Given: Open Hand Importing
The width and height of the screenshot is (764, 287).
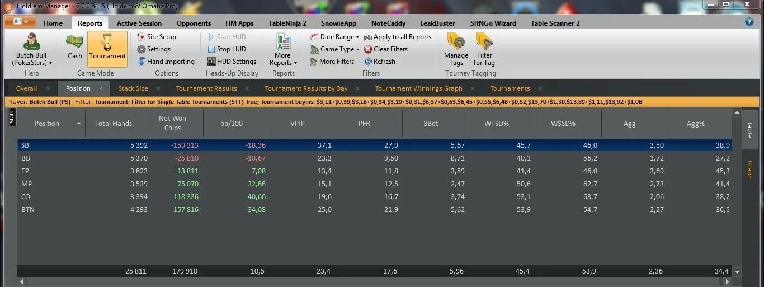Looking at the screenshot, I should point(166,62).
